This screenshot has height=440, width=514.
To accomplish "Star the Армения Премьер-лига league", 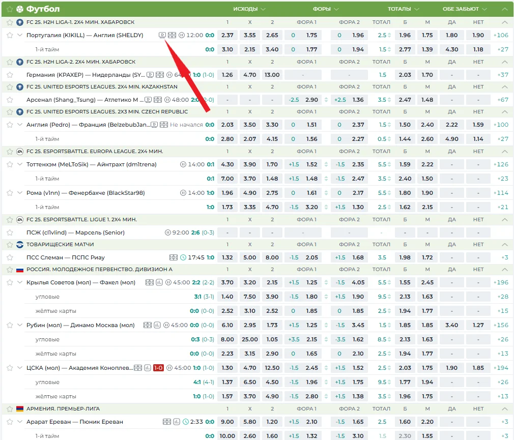I will [10, 408].
